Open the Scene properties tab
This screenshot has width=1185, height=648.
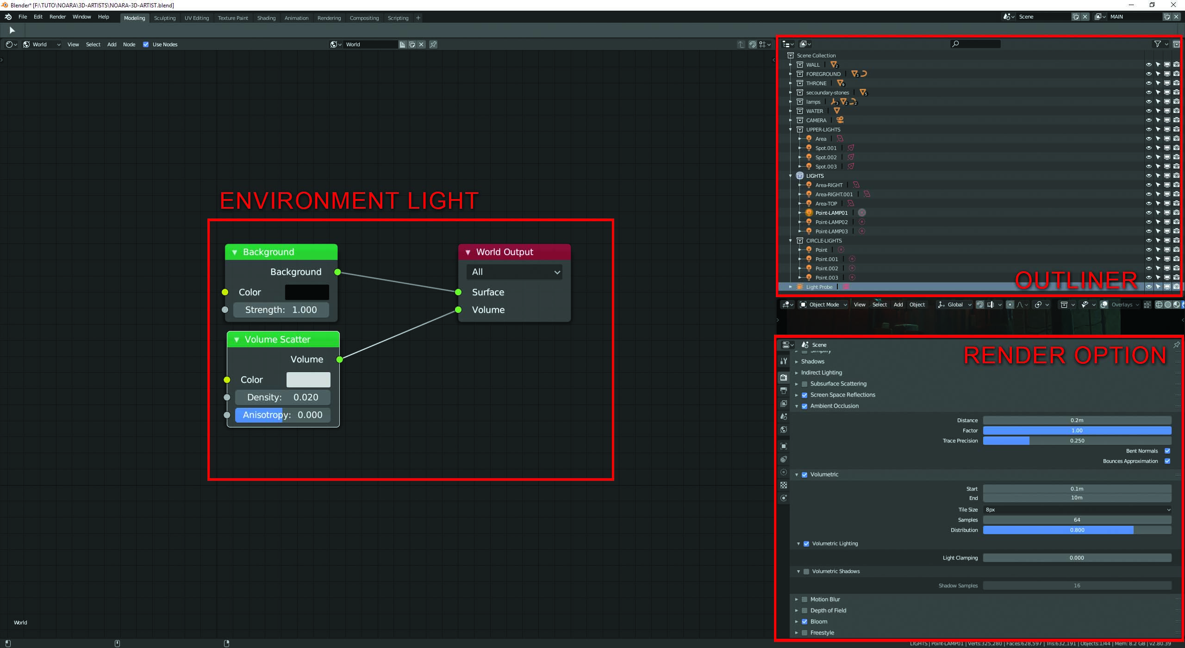click(x=784, y=417)
